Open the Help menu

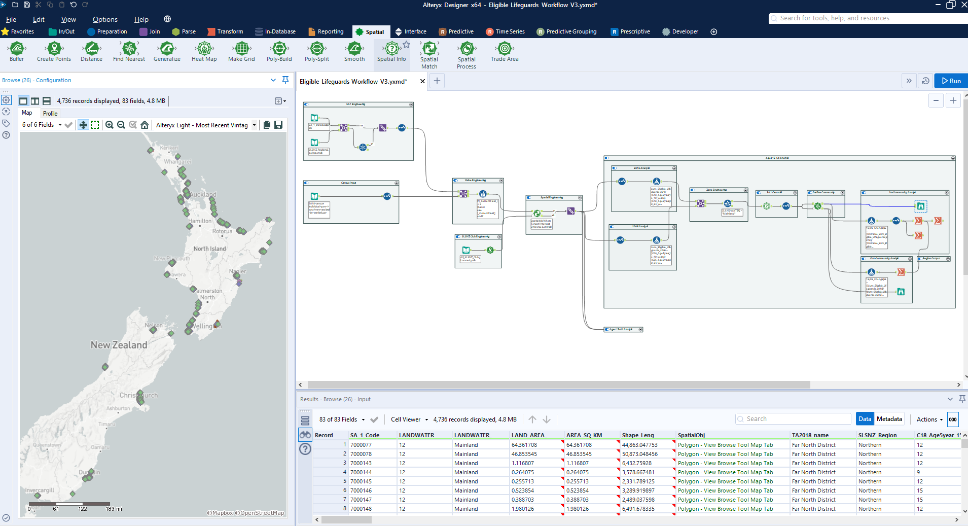coord(141,19)
